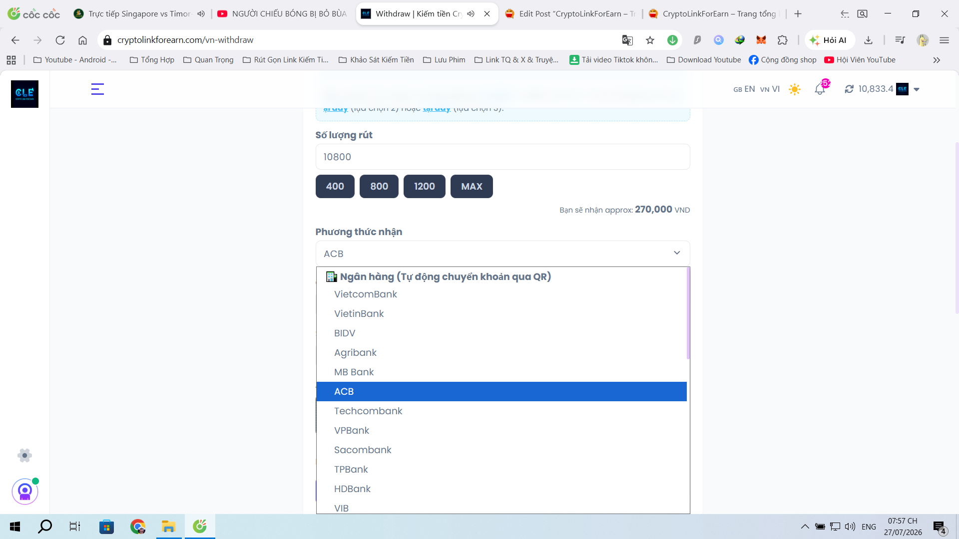Set withdrawal amount to 1200

click(425, 186)
